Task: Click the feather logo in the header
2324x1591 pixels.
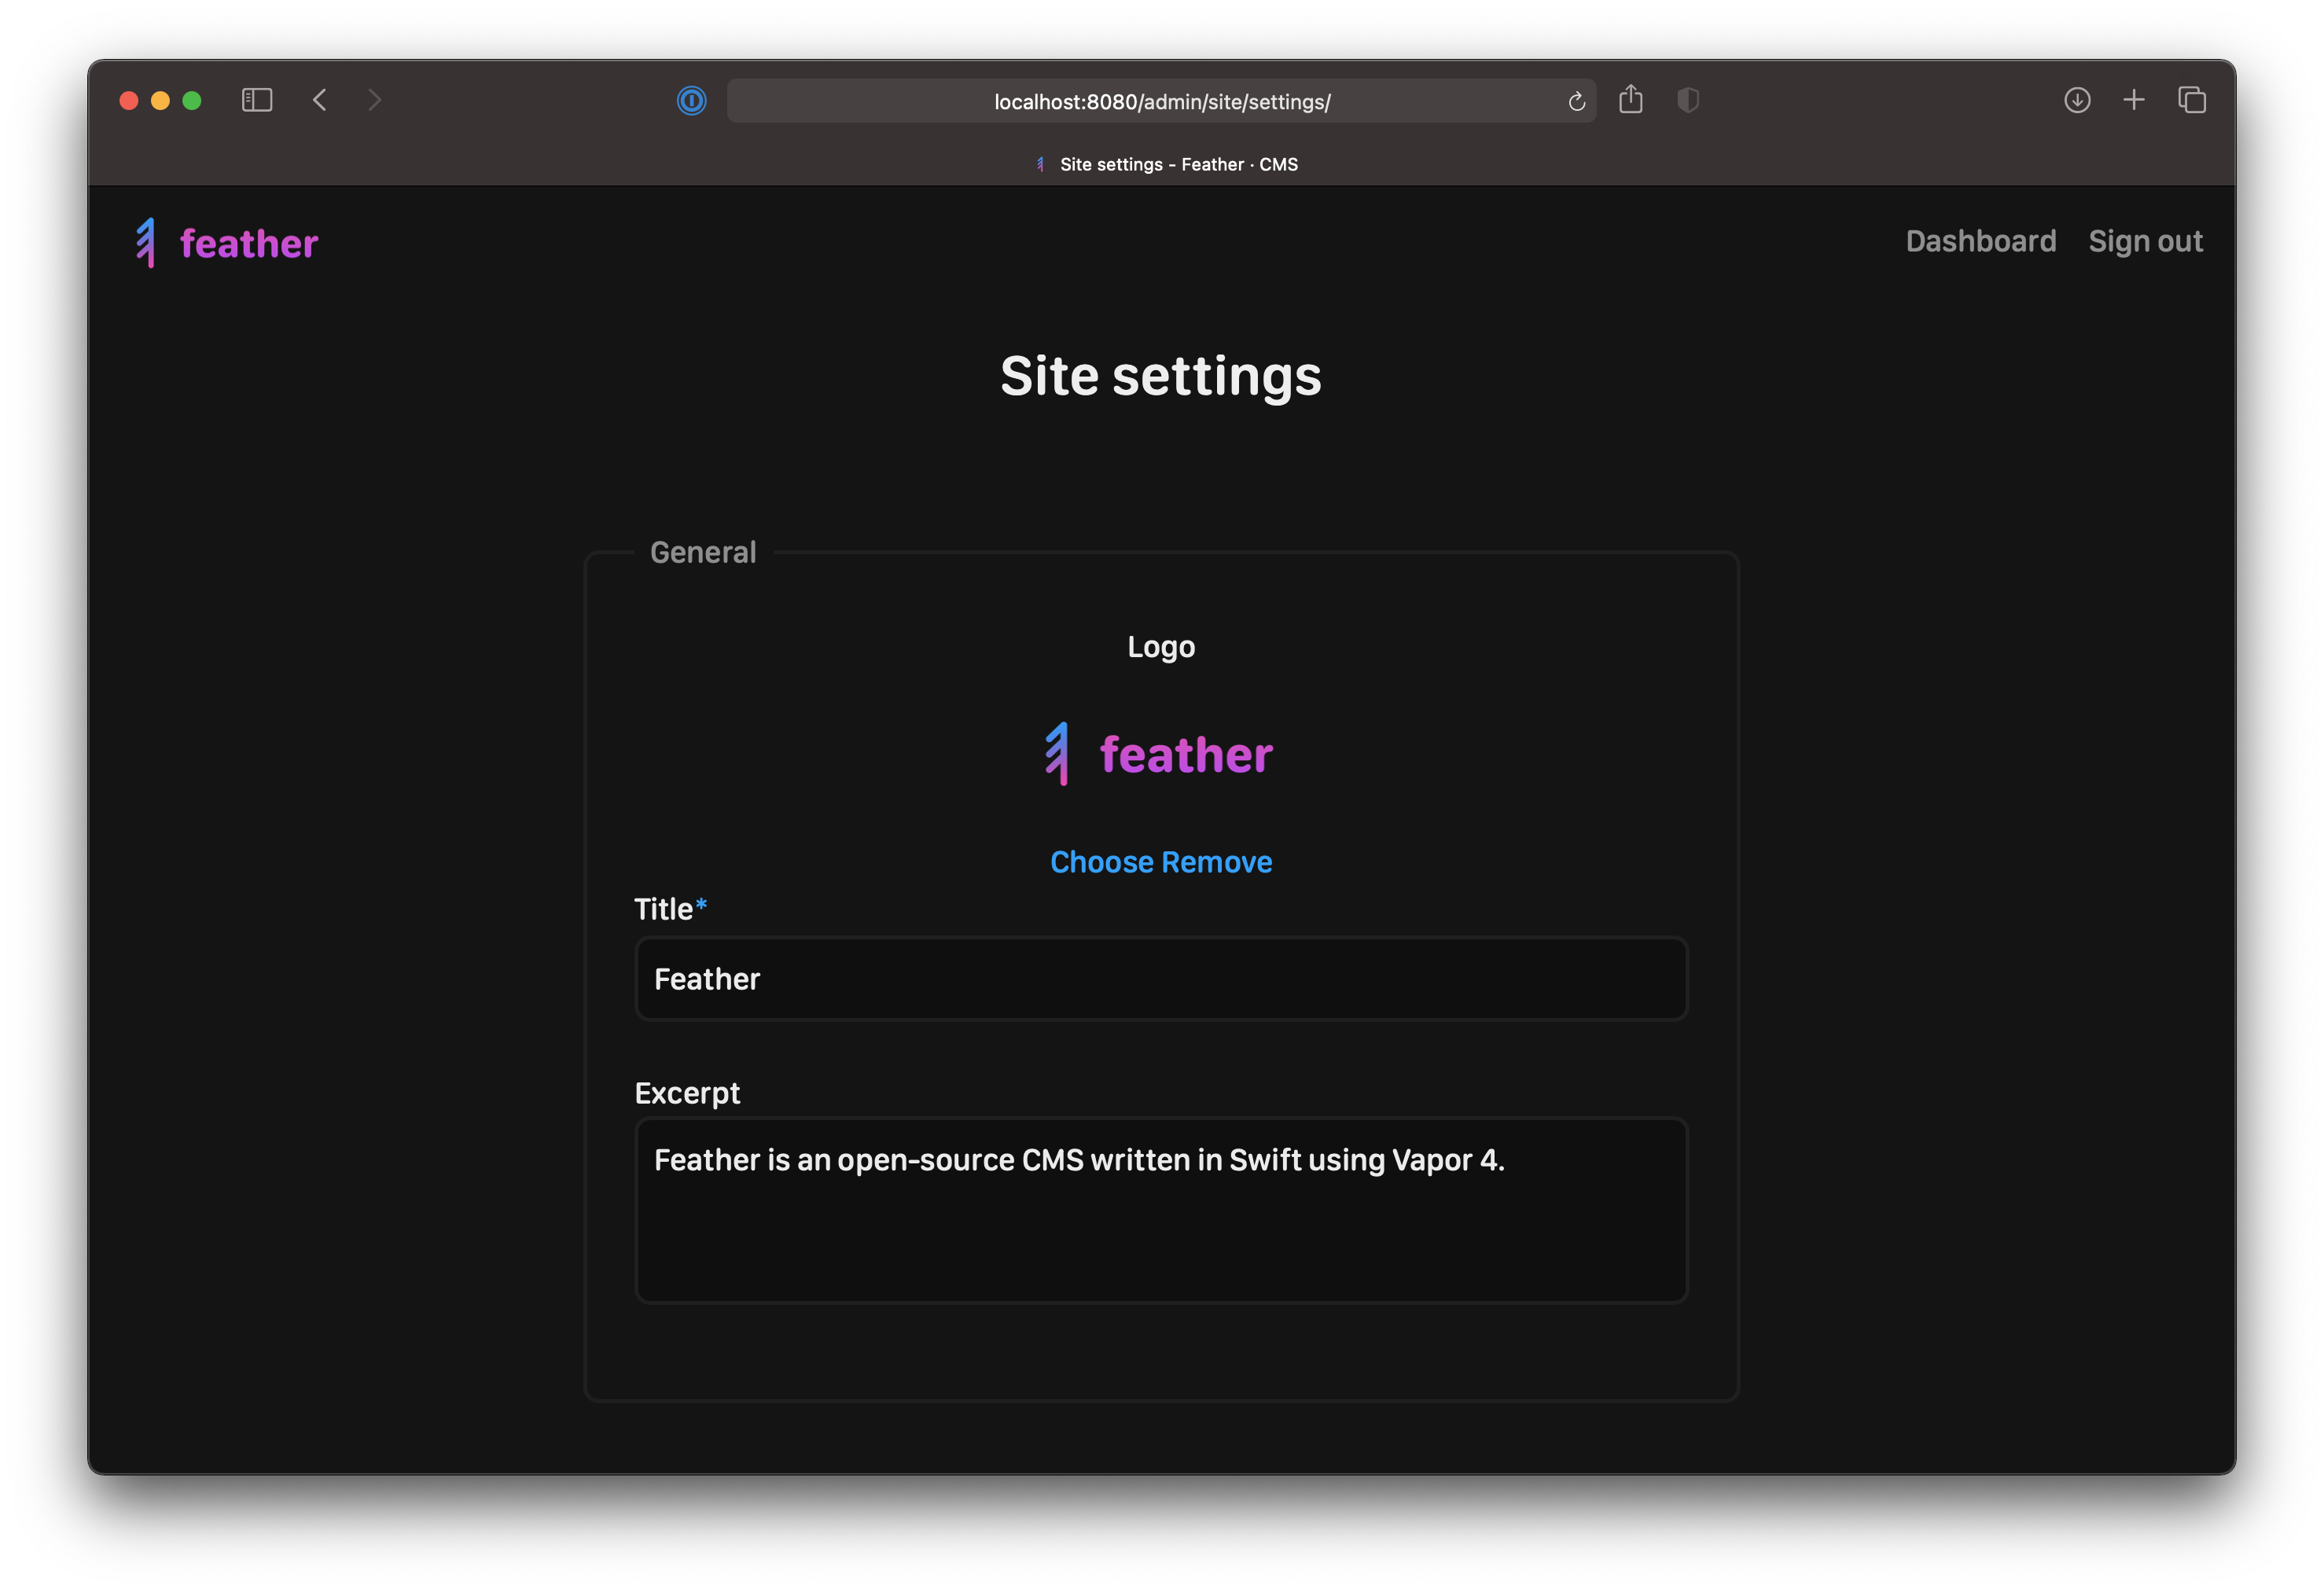Action: tap(227, 243)
